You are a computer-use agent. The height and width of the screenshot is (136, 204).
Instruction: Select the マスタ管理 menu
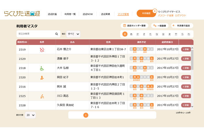point(123,14)
